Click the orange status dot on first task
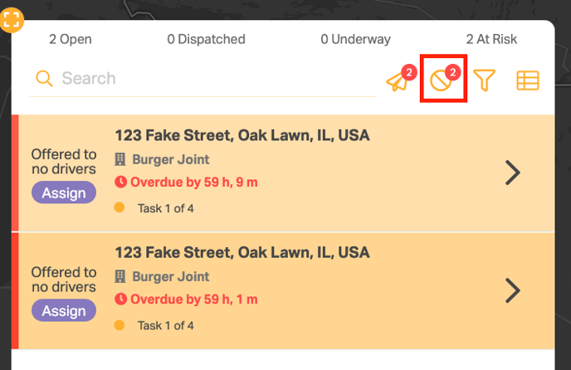Viewport: 571px width, 370px height. tap(120, 207)
